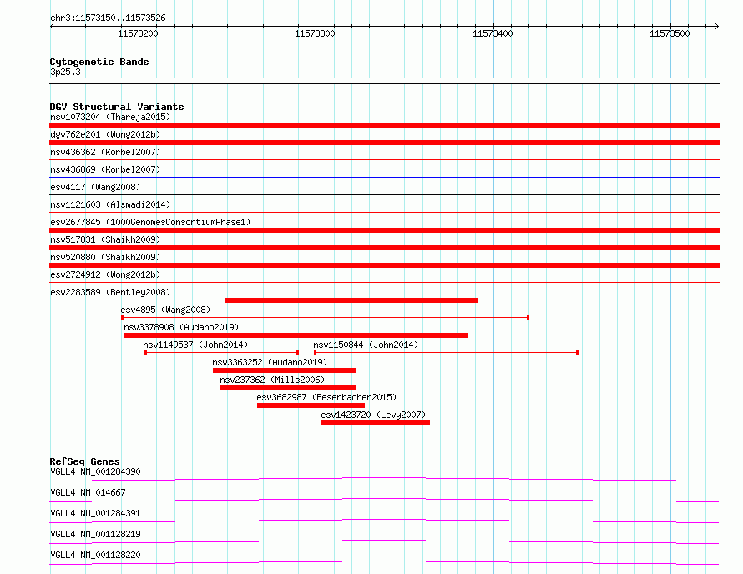Click the esv4895 (Wang2008) label
The height and width of the screenshot is (574, 743).
tap(165, 310)
